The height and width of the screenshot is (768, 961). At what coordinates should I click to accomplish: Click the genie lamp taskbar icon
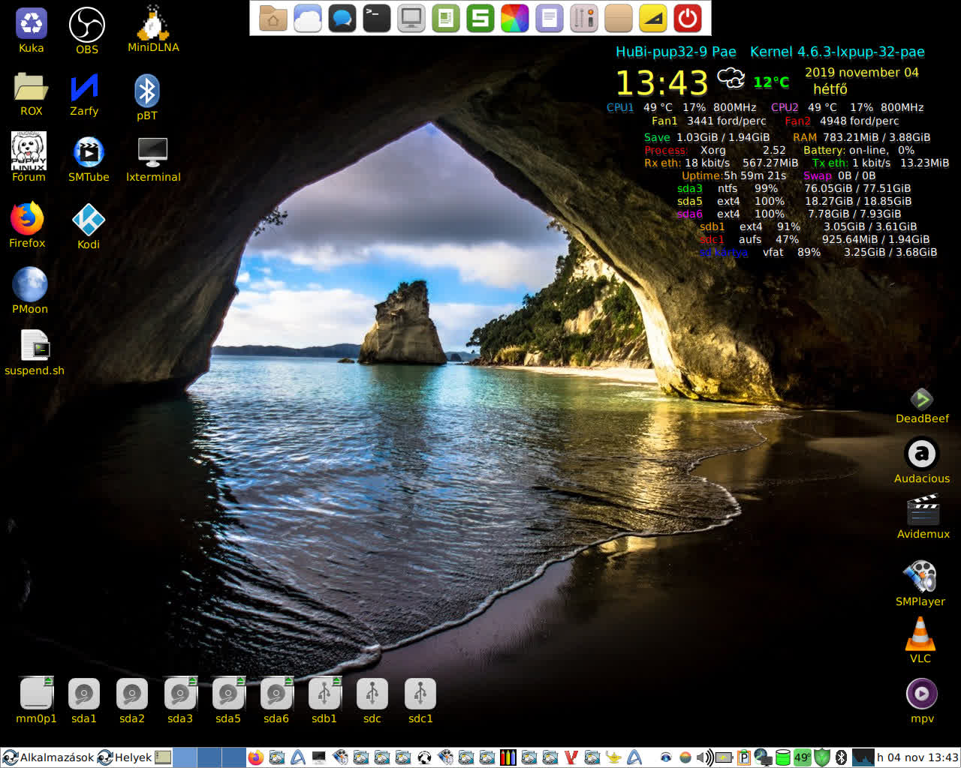[613, 757]
